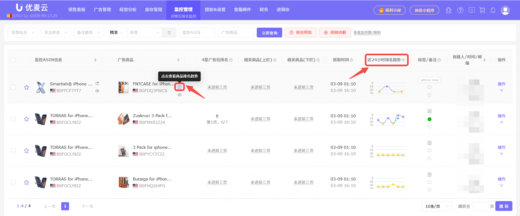Click the green color dot in Zuskruci row
Viewport: 520px width, 216px height.
(430, 119)
